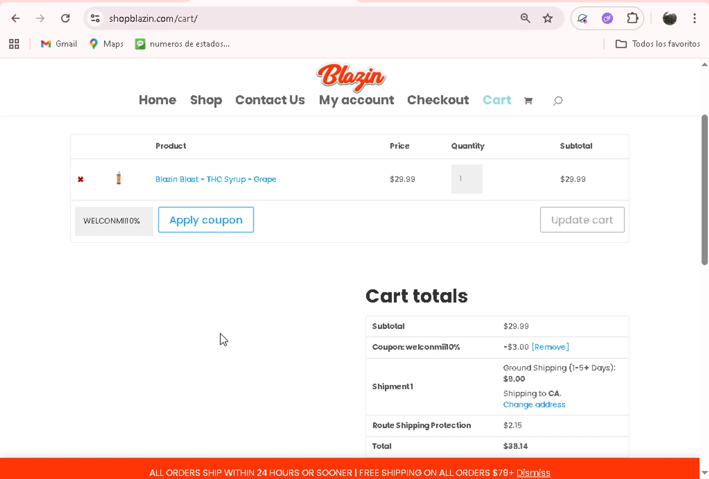Open the first extension icon in toolbar

tap(582, 18)
